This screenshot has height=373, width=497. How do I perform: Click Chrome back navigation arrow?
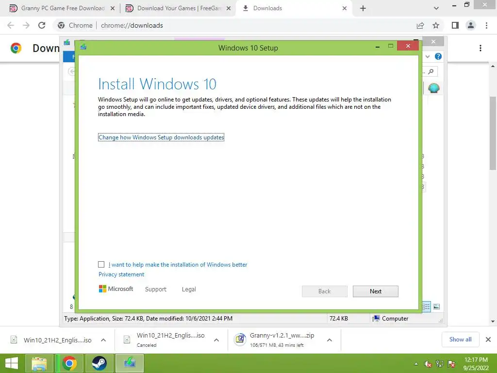click(x=11, y=25)
